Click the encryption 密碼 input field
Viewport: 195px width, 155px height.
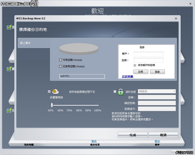[x=157, y=97]
